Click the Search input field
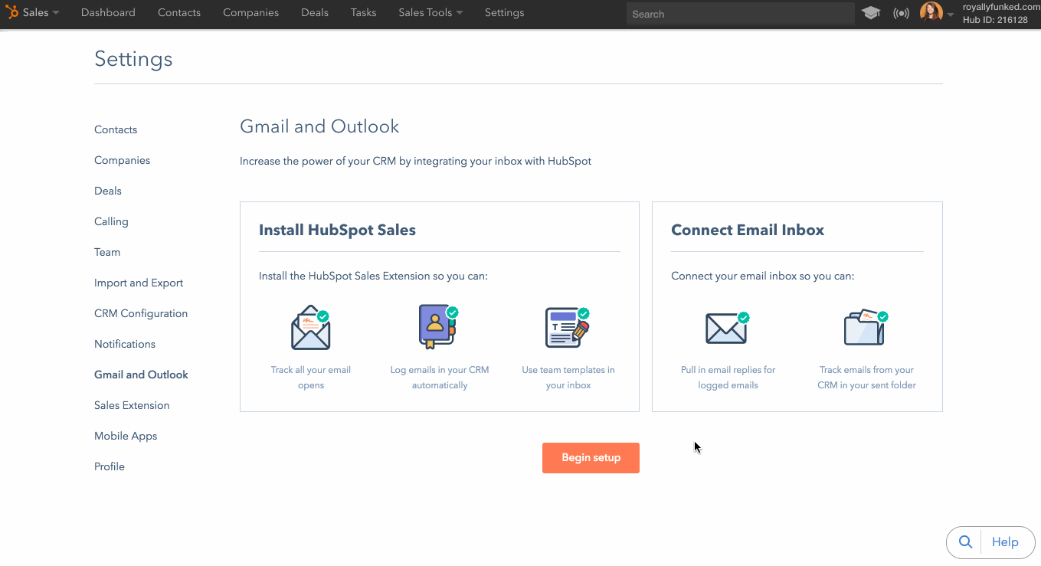This screenshot has height=566, width=1041. 740,14
